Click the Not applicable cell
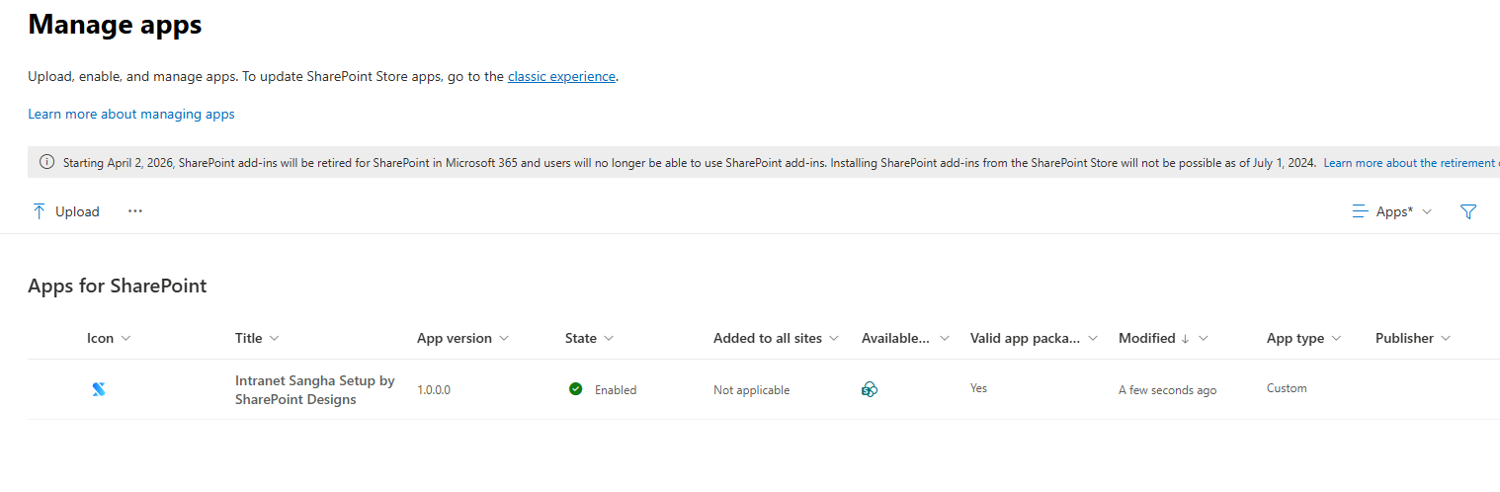This screenshot has height=492, width=1500. 752,390
